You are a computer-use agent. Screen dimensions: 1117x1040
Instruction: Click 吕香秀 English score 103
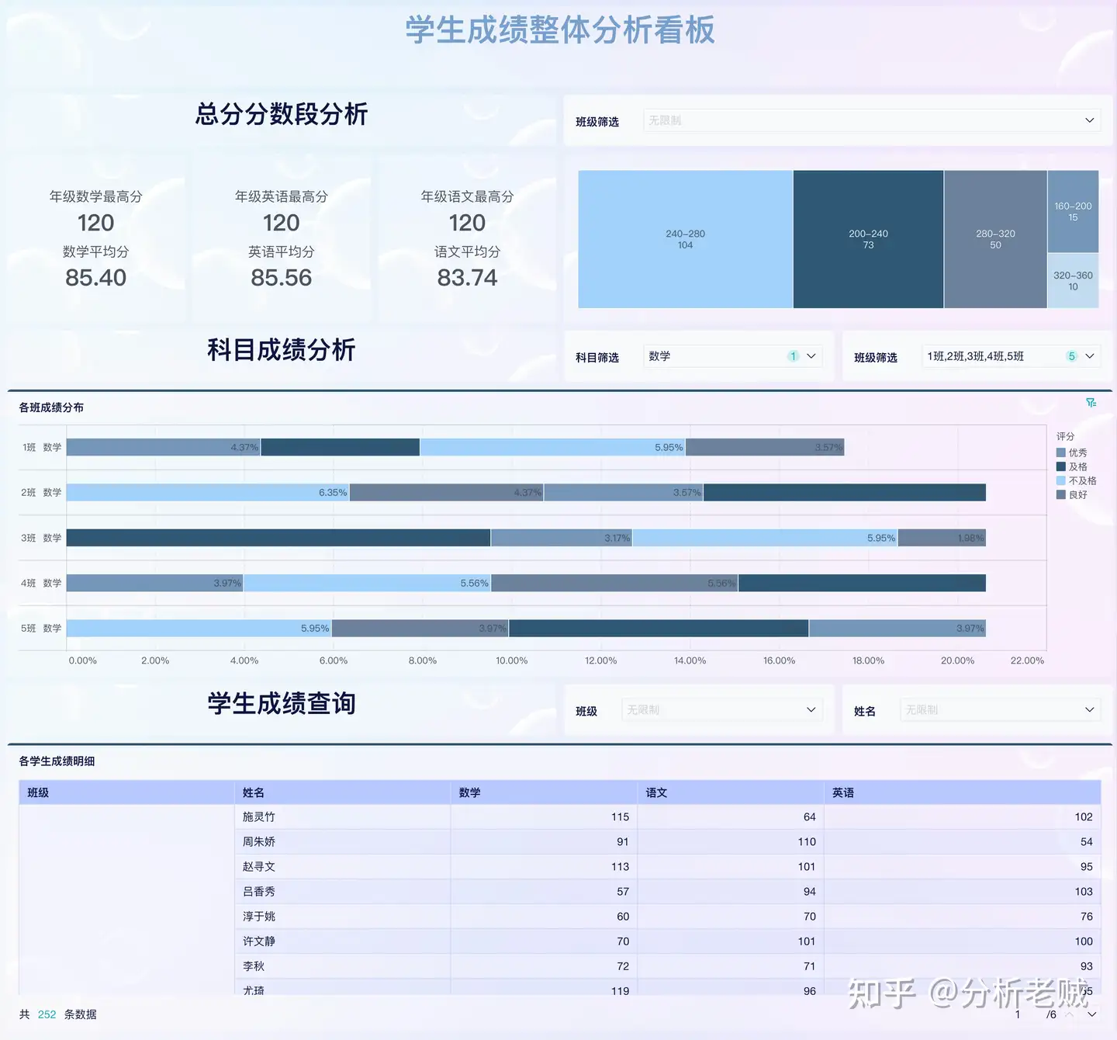click(1084, 891)
